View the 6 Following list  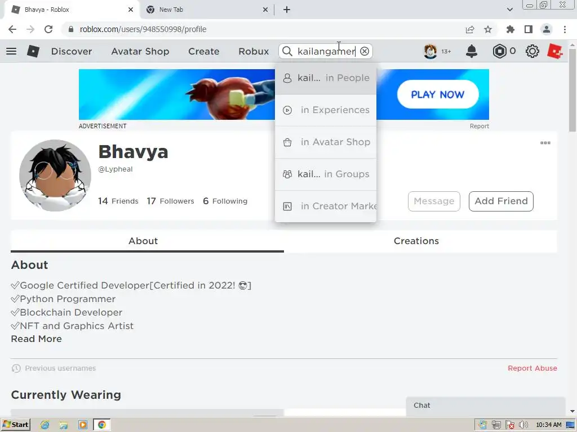pos(225,201)
